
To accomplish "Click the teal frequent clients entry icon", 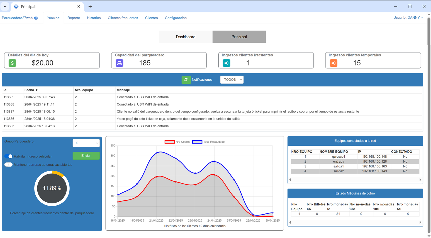I will 227,63.
